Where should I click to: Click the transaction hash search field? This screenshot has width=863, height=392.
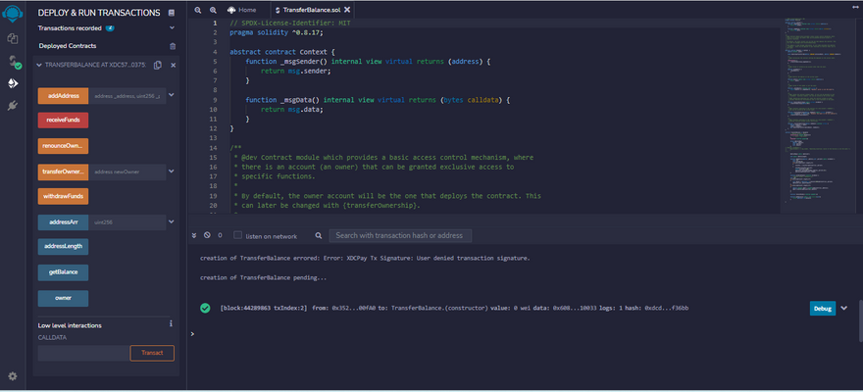(400, 236)
